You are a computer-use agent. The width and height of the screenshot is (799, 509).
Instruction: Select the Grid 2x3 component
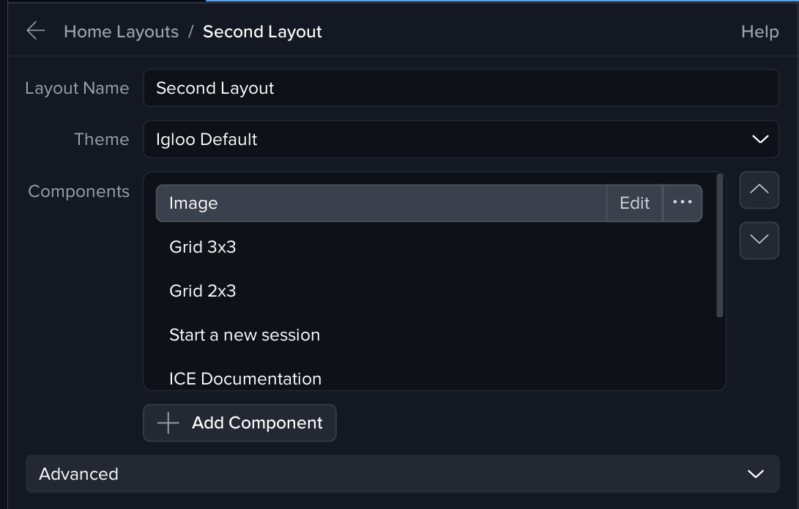click(203, 291)
